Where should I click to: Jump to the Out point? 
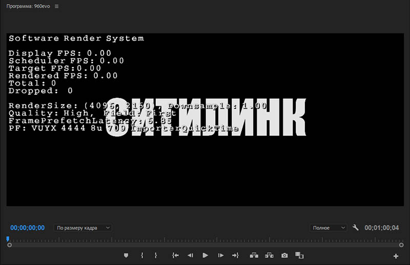[x=235, y=255]
